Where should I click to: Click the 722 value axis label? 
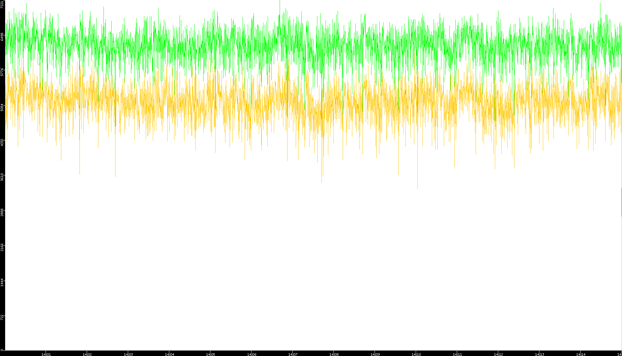[x=2, y=317]
